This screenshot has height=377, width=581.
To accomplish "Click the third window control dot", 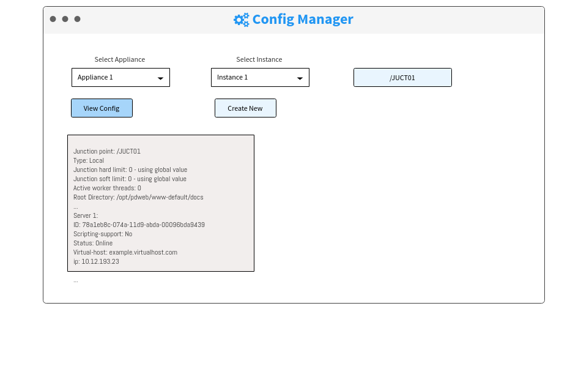I will tap(78, 19).
